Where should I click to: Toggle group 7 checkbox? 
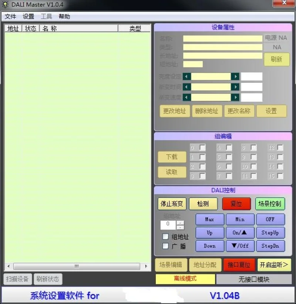(229, 176)
